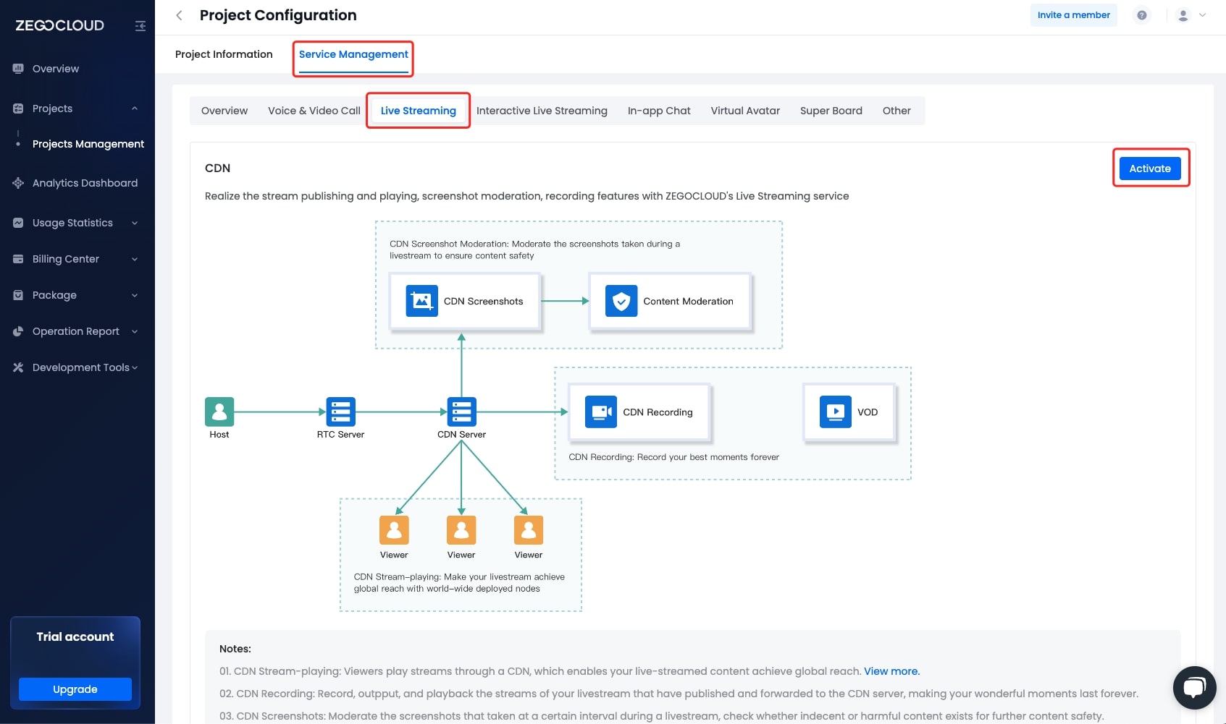Click the Analytics Dashboard sidebar item

pos(85,183)
